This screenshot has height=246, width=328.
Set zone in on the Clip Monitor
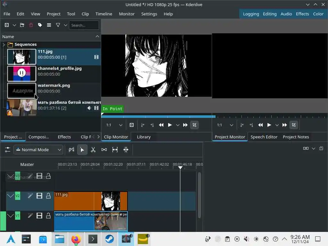(x=143, y=125)
